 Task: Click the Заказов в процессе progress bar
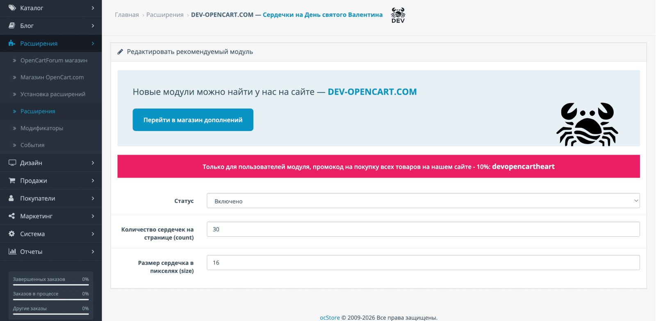[x=51, y=299]
